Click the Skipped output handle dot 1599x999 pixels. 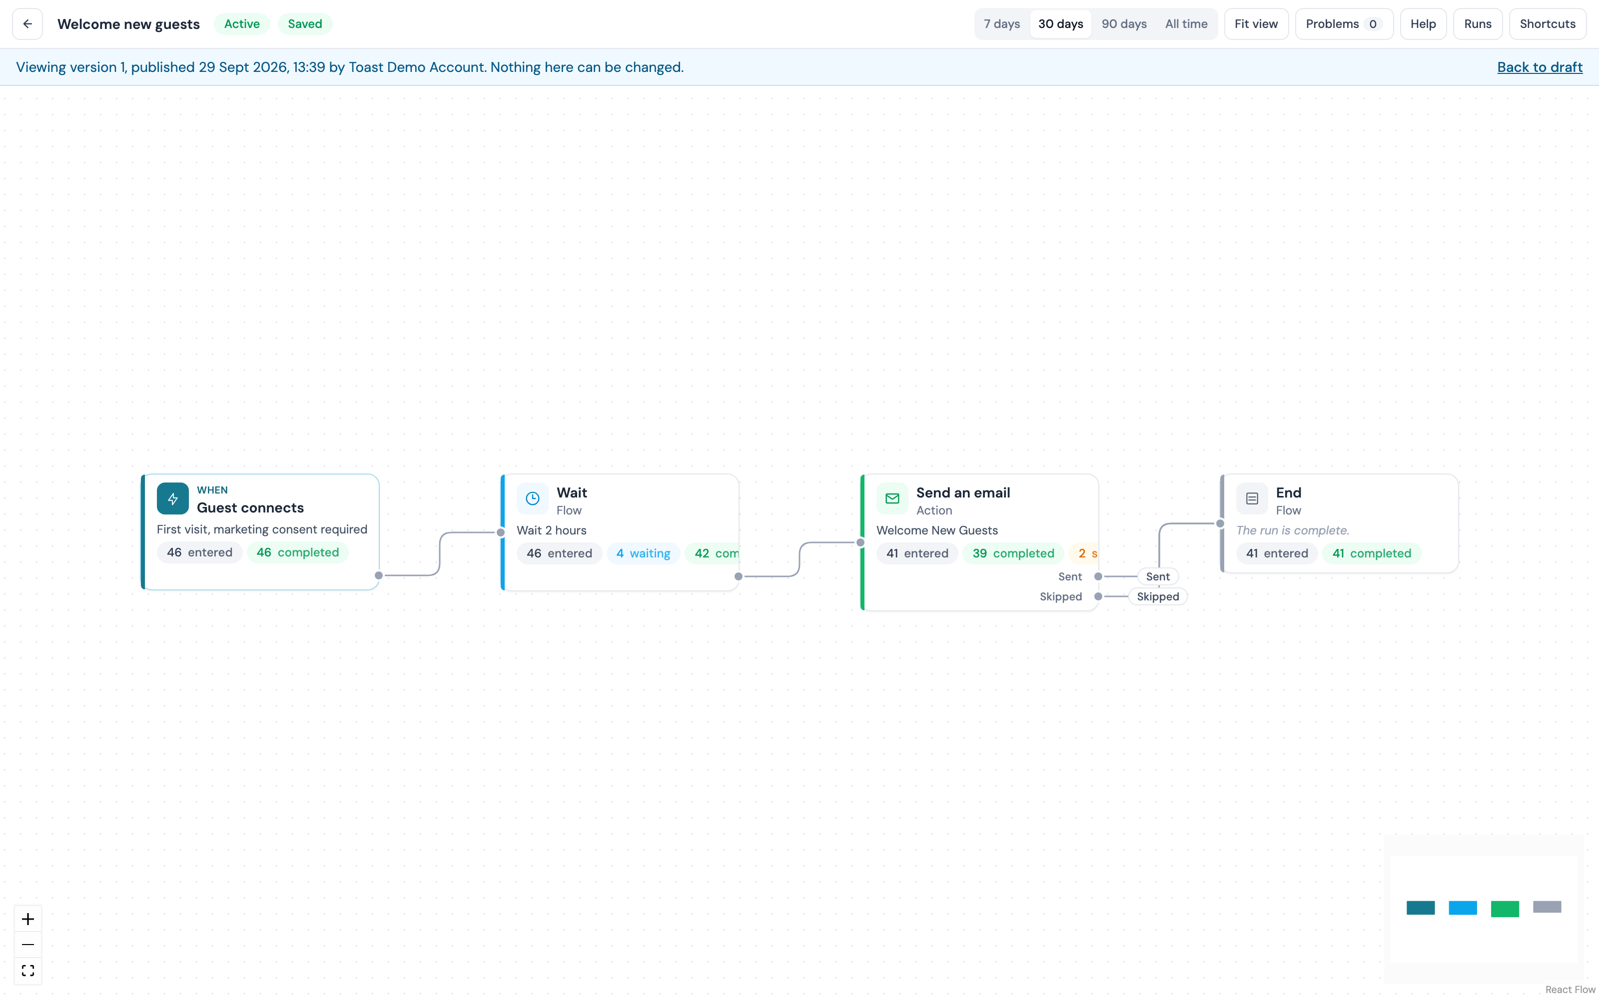(1098, 596)
